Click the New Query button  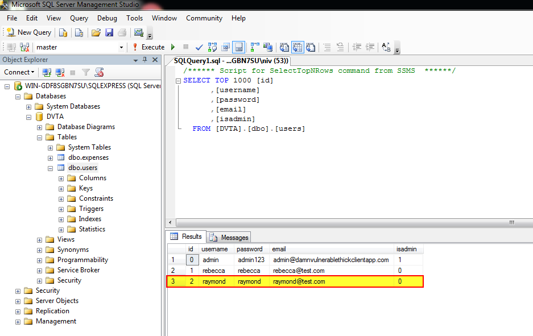click(29, 32)
